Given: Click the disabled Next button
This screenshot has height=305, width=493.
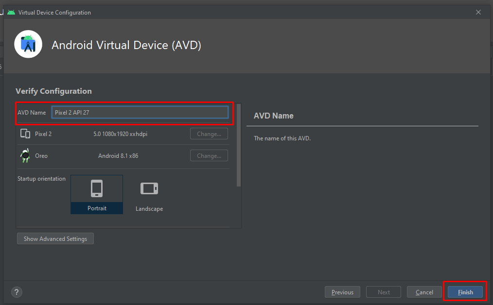Looking at the screenshot, I should pos(384,292).
